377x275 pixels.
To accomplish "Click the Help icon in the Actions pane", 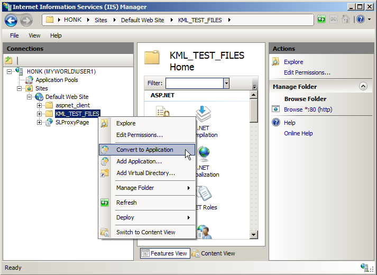I will [x=276, y=122].
